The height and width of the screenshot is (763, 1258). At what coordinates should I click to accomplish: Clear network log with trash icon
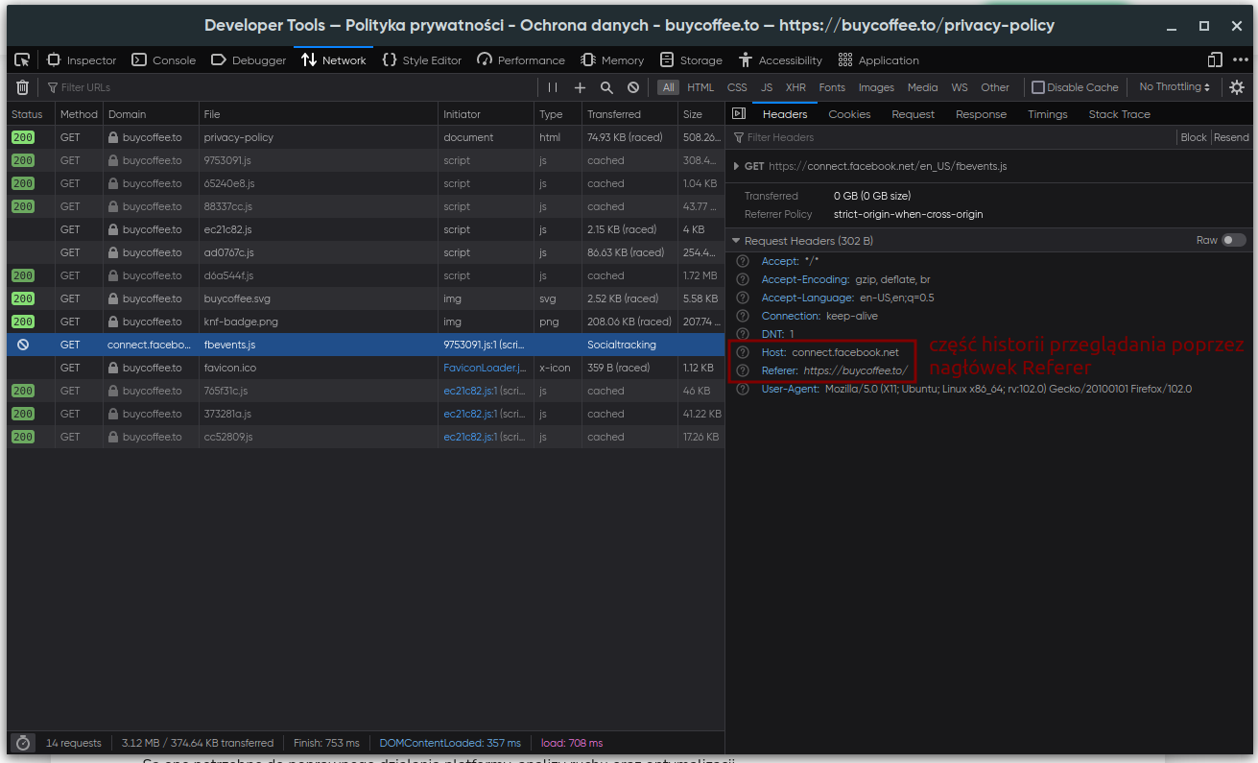click(23, 87)
